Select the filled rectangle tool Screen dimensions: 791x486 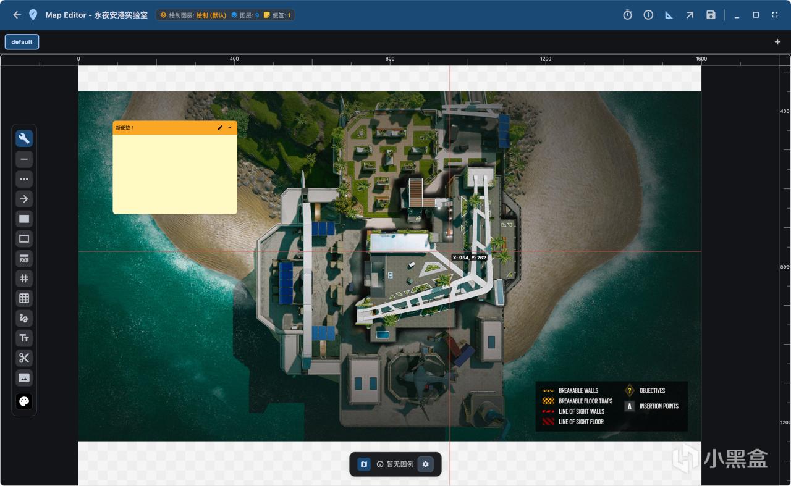(x=24, y=219)
